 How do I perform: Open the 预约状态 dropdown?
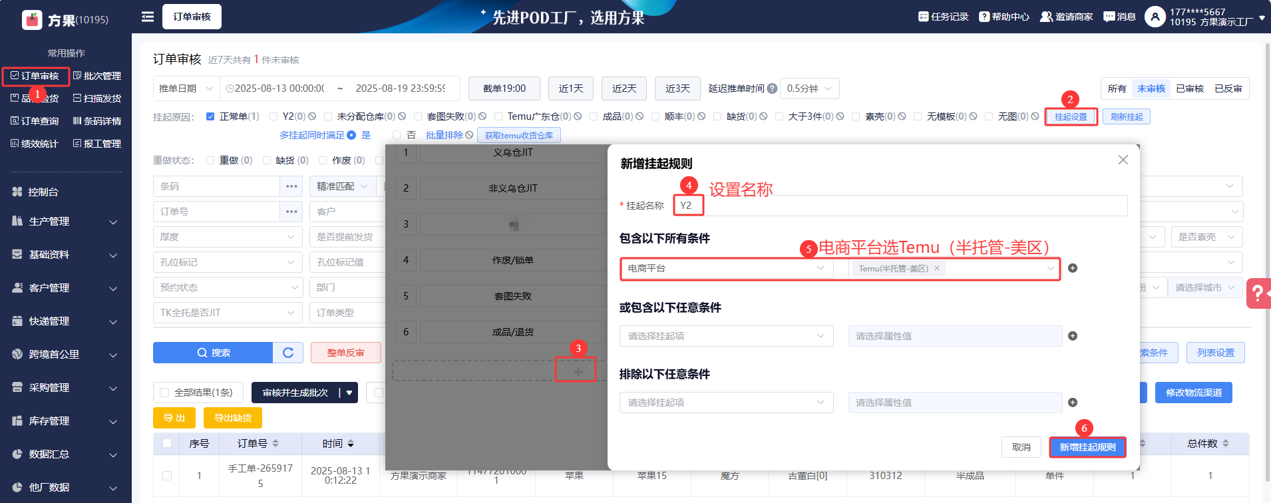coord(228,287)
